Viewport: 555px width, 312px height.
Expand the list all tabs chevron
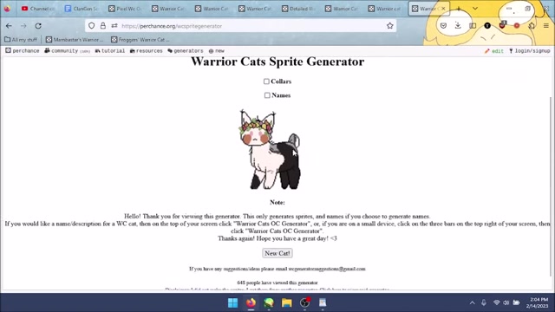point(475,9)
